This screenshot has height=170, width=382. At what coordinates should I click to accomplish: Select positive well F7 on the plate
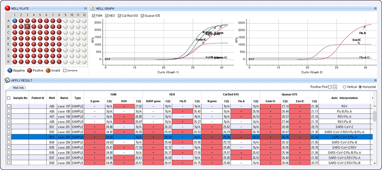coord(53,50)
